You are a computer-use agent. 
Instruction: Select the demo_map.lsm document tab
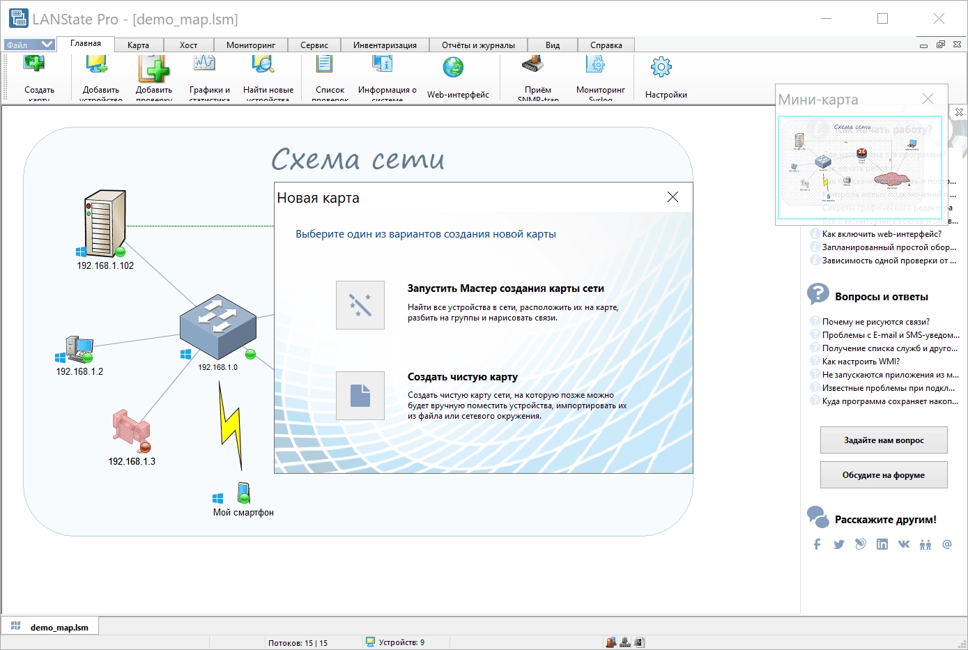click(x=50, y=627)
